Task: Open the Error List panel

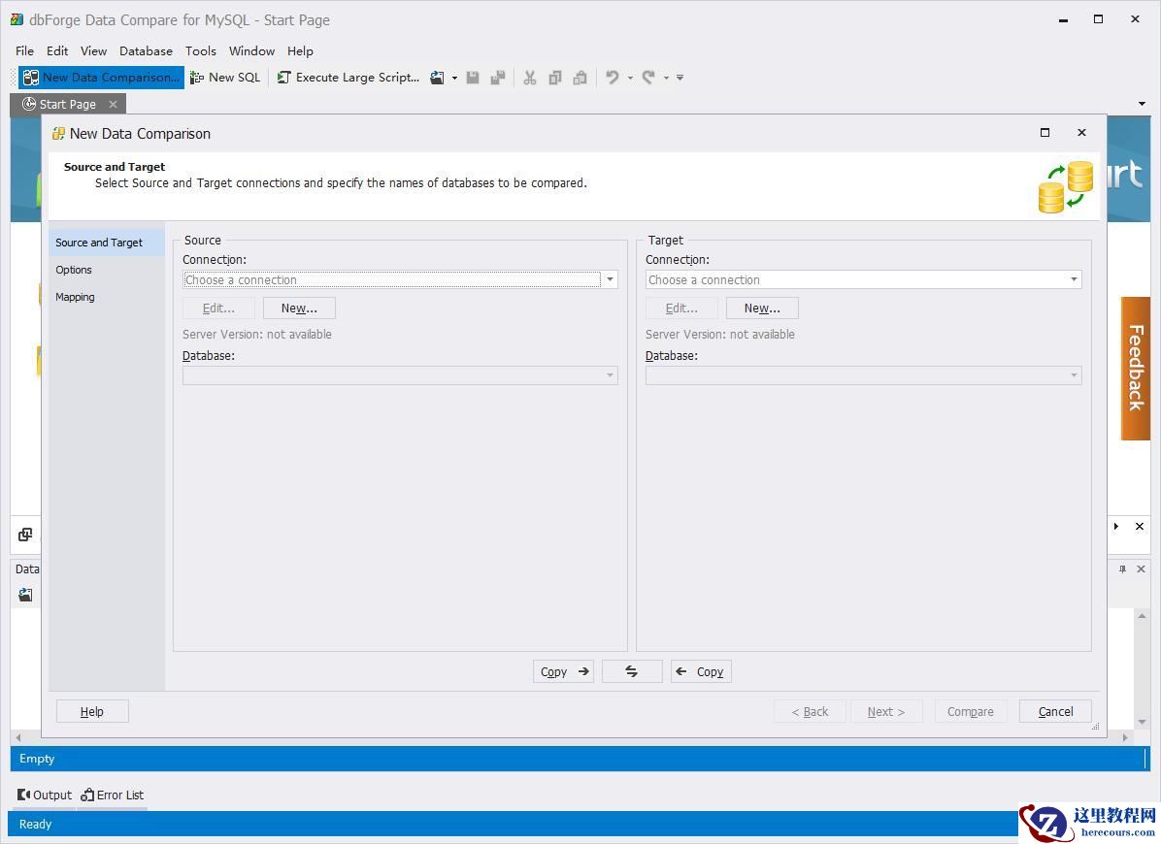Action: point(113,795)
